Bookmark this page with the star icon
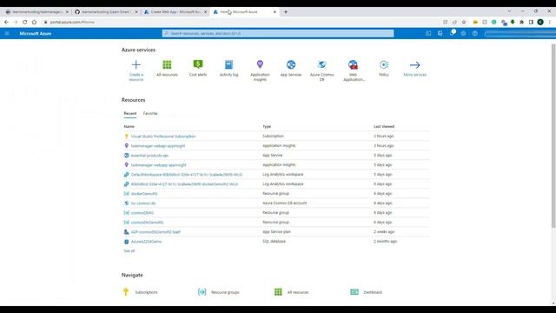 click(463, 22)
